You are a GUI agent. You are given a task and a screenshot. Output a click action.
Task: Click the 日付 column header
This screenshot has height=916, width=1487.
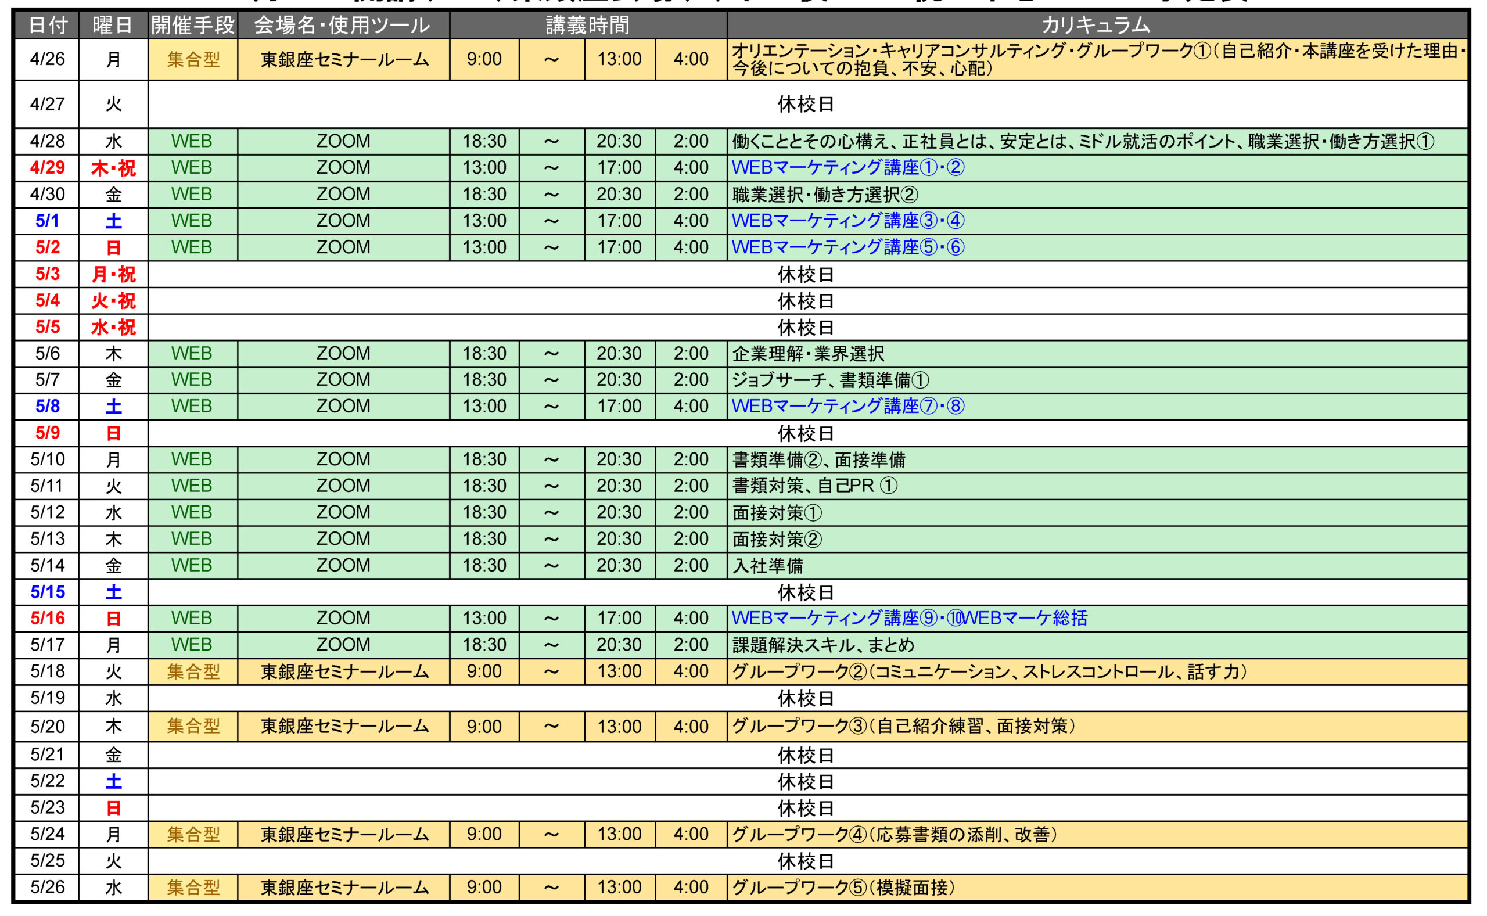[47, 25]
